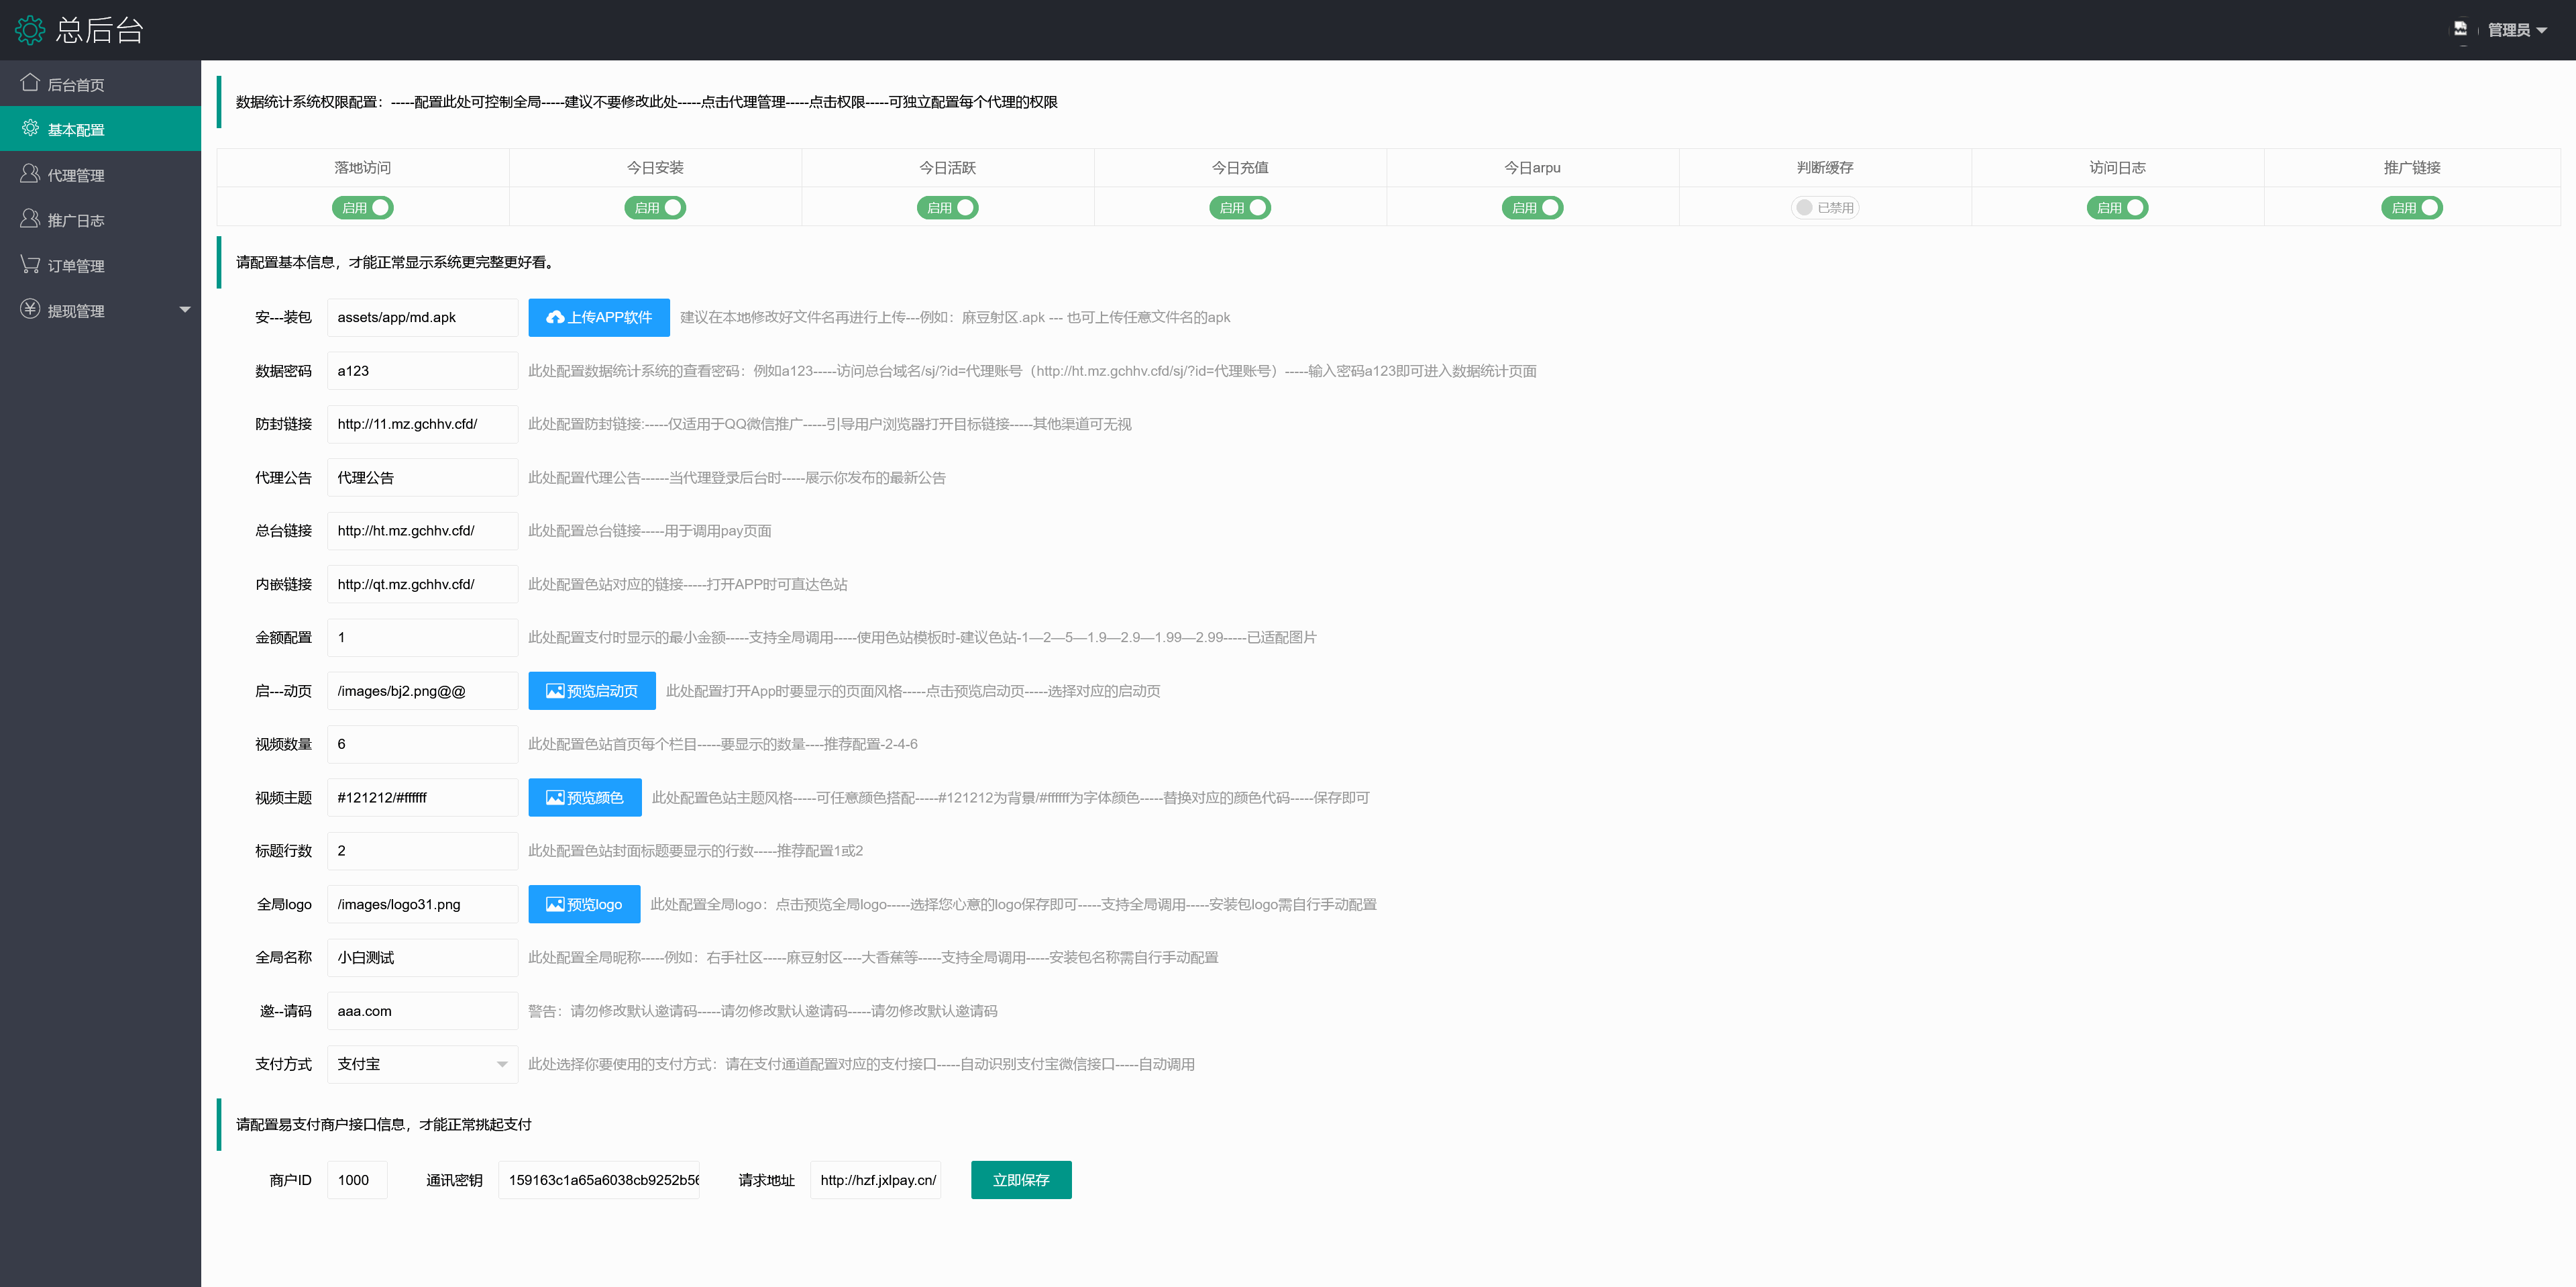
Task: Click the user icon next to 代理管理
Action: coord(30,174)
